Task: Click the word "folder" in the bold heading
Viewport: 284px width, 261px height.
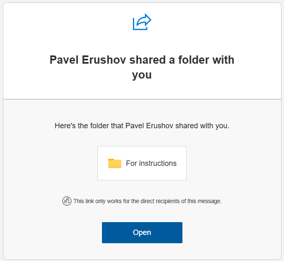Action: coord(194,60)
